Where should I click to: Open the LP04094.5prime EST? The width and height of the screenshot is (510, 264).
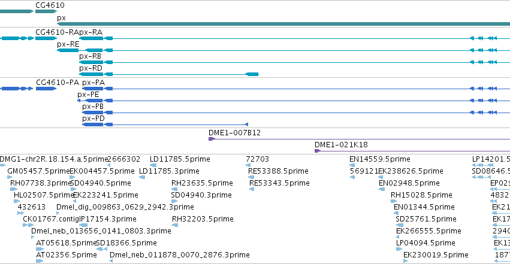pos(399,250)
